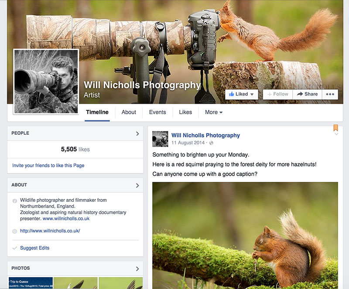Open the Liked button dropdown caret
349x289 pixels.
(x=251, y=94)
